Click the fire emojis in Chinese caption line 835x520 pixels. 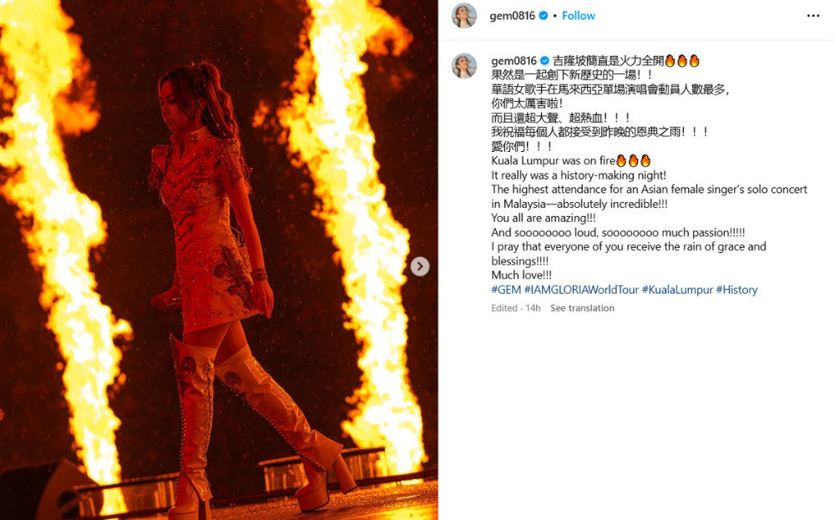point(682,61)
